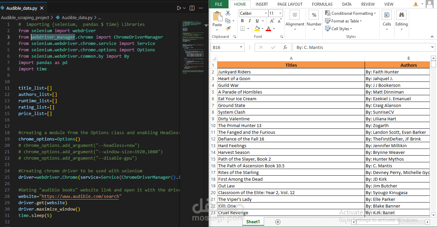Image resolution: width=437 pixels, height=227 pixels.
Task: Click the horizontal scrollbar right arrow
Action: click(427, 222)
